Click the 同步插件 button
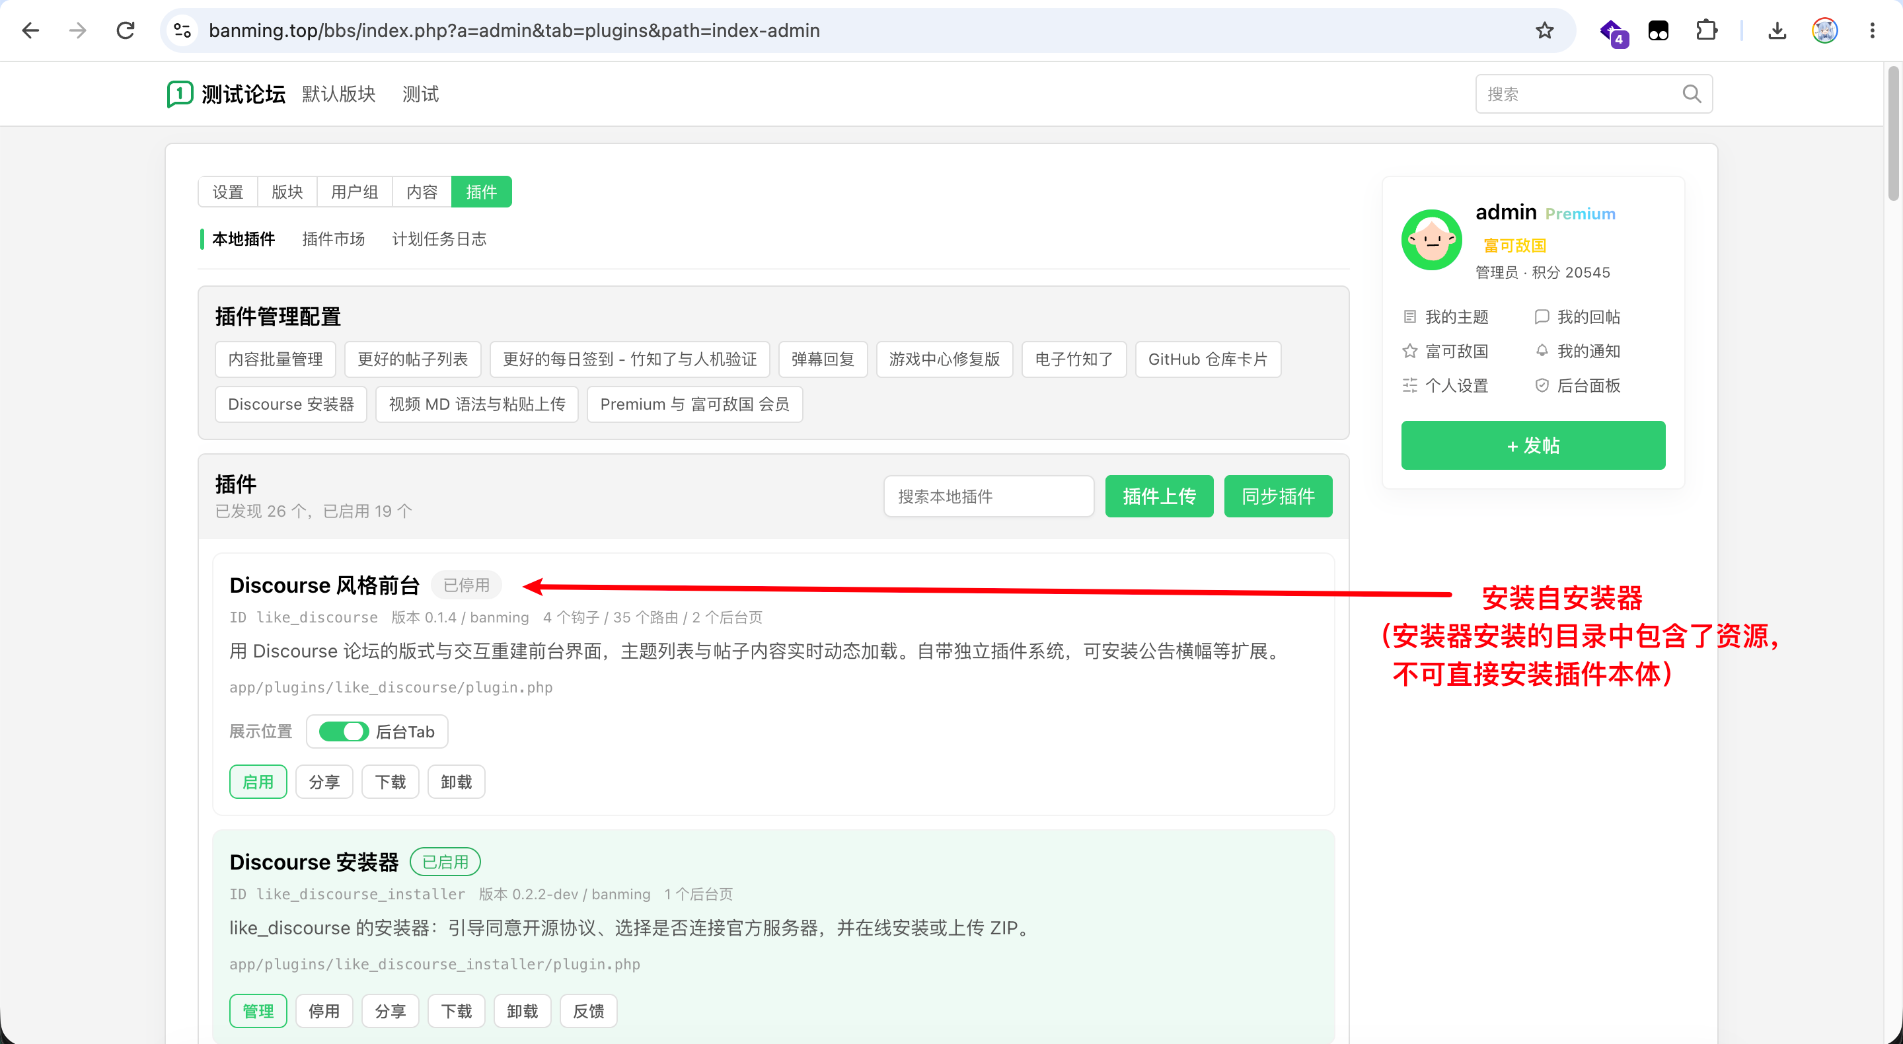Viewport: 1903px width, 1044px height. (1278, 496)
